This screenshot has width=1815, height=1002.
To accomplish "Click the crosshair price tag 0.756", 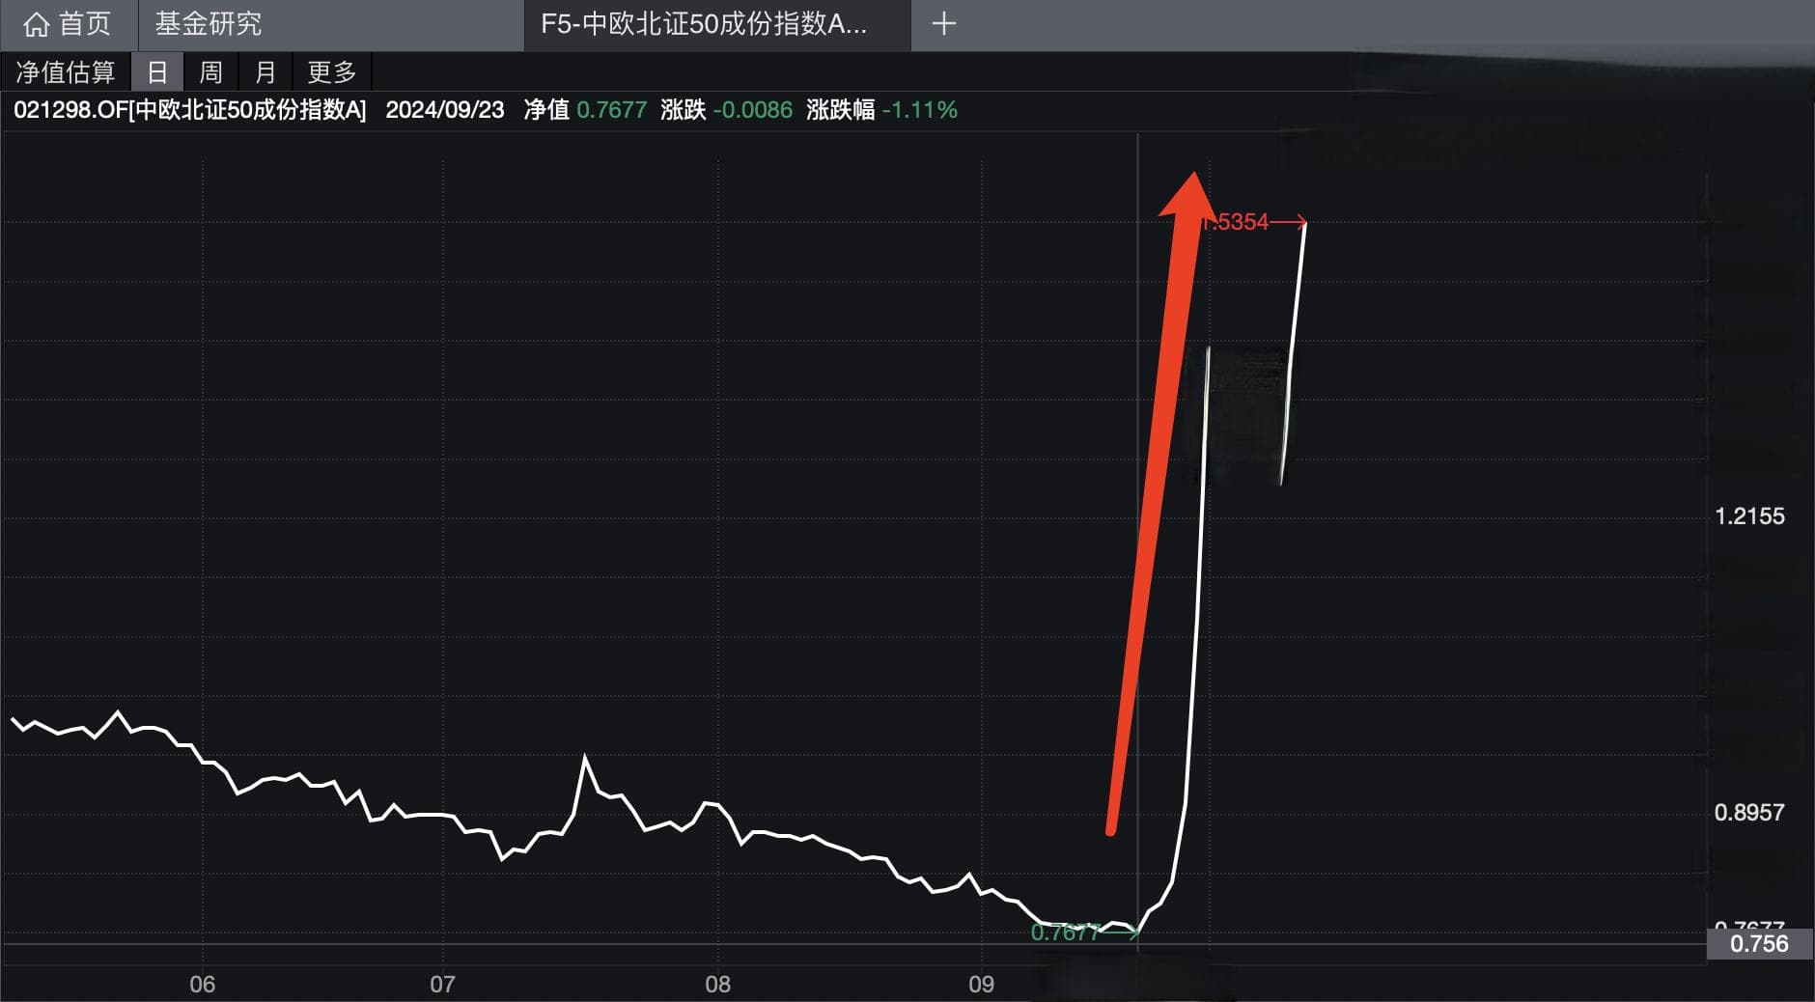I will click(x=1759, y=944).
